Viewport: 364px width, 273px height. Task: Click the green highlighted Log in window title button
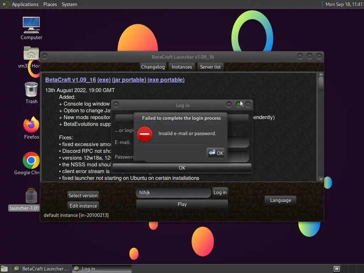tap(239, 105)
